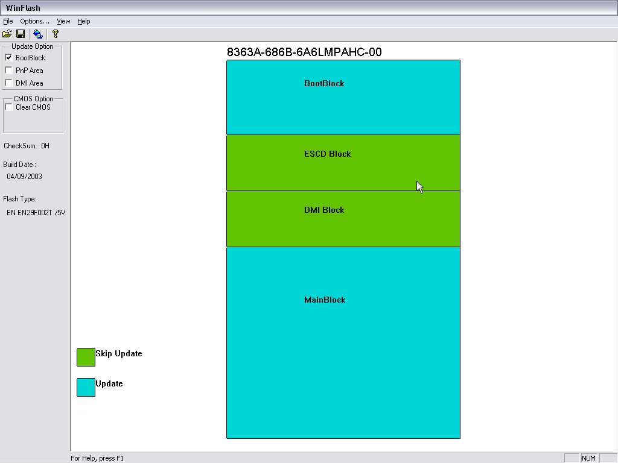The image size is (618, 463).
Task: Click the build date 04/09/2003
Action: coord(24,177)
